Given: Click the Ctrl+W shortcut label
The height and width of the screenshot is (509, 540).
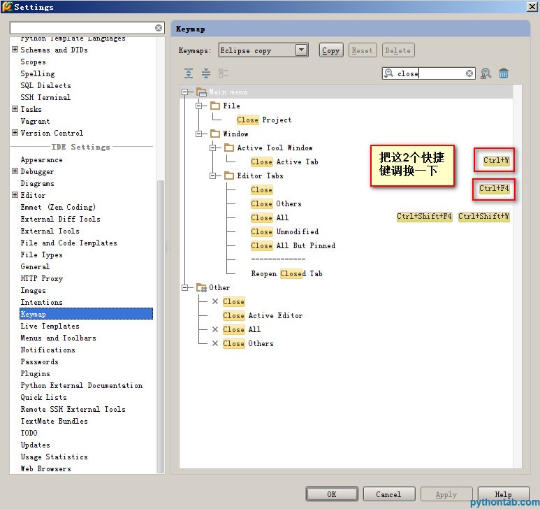Looking at the screenshot, I should [x=496, y=160].
